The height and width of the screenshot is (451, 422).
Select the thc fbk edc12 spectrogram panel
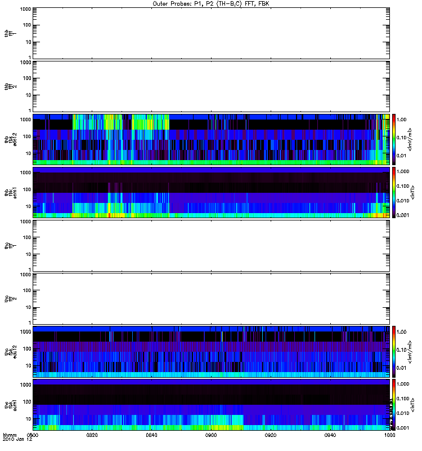211,352
